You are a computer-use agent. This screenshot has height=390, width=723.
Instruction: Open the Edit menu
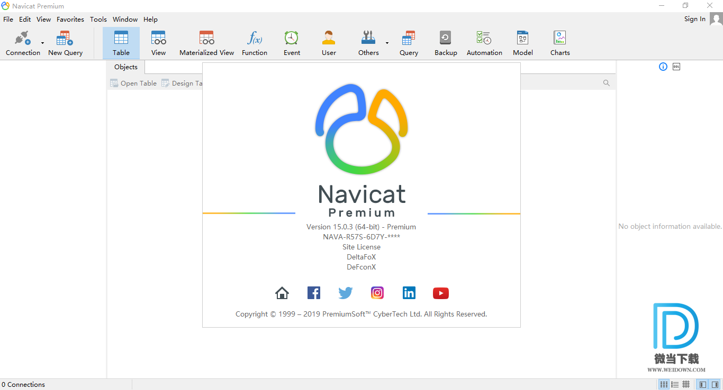[x=25, y=19]
